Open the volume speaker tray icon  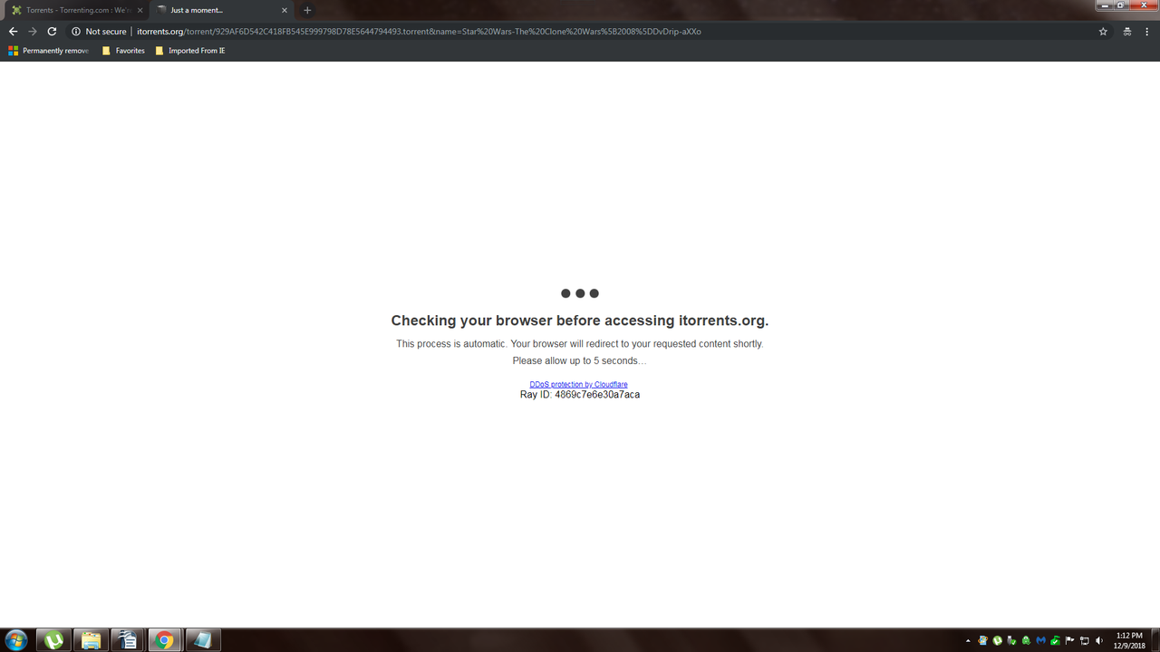(1099, 640)
